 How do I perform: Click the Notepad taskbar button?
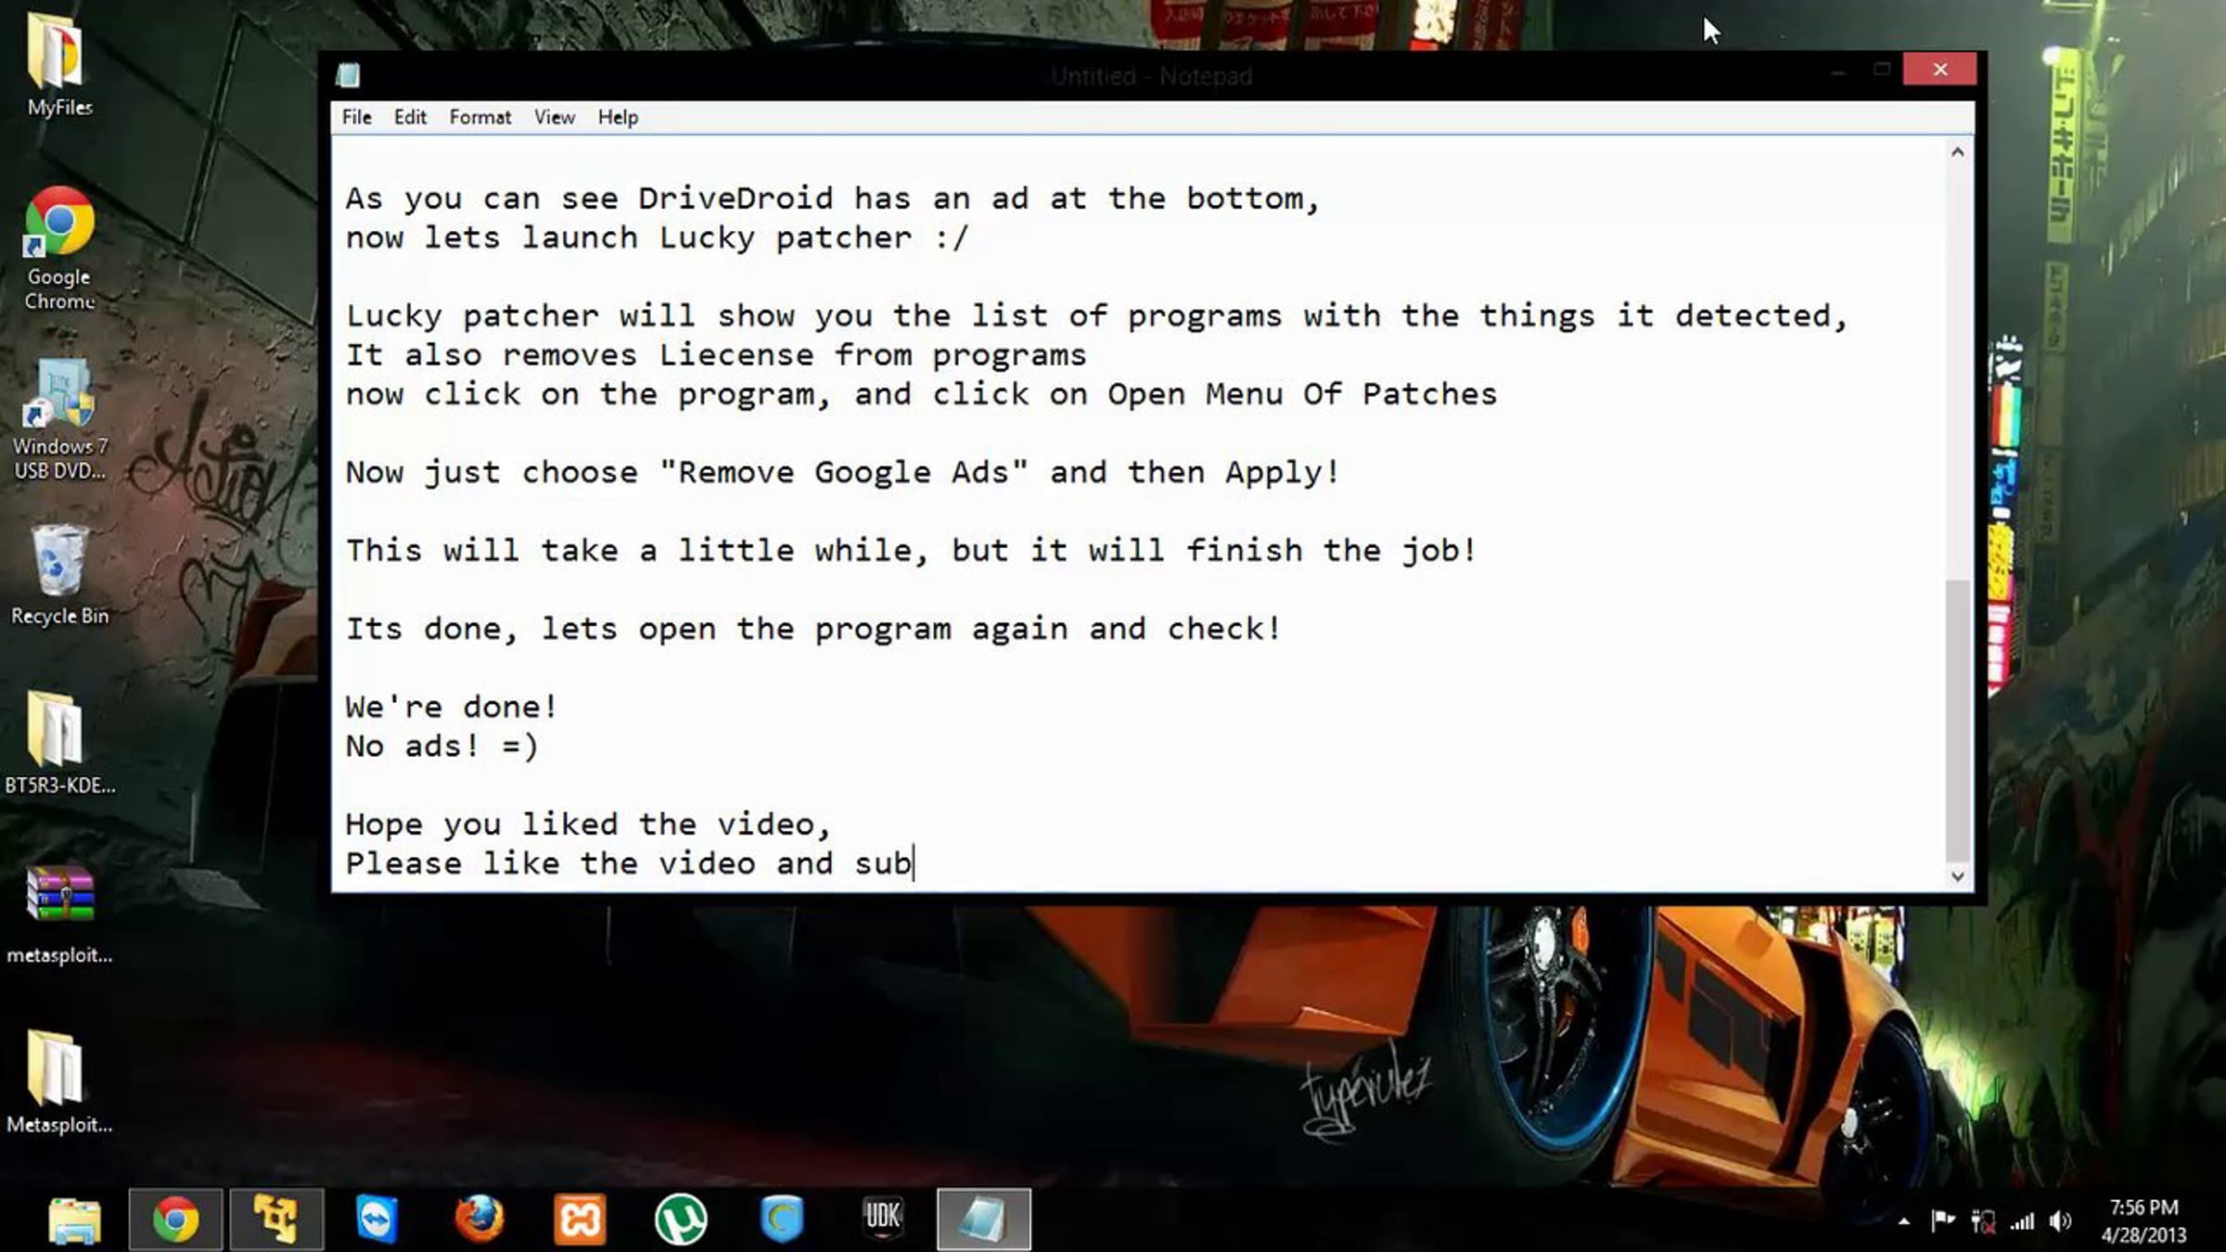tap(984, 1219)
